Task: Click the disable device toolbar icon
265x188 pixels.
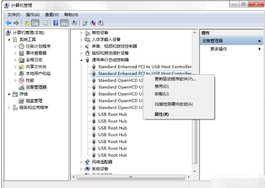Action: tap(101, 23)
